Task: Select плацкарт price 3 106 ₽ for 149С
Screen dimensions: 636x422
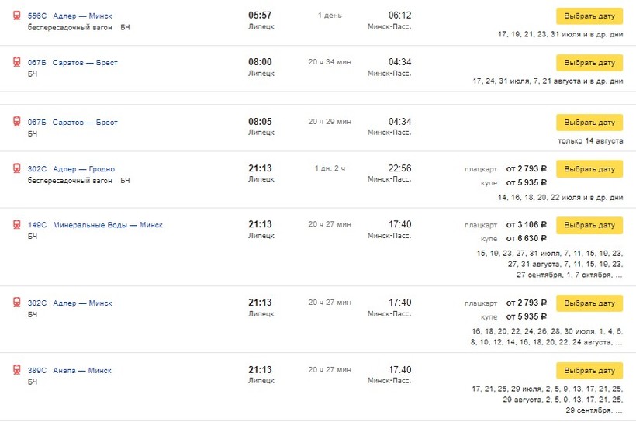Action: (x=527, y=225)
